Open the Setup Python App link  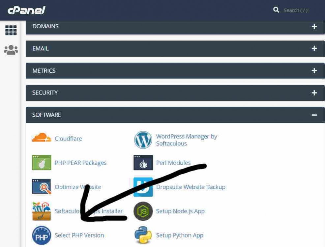[x=180, y=235]
